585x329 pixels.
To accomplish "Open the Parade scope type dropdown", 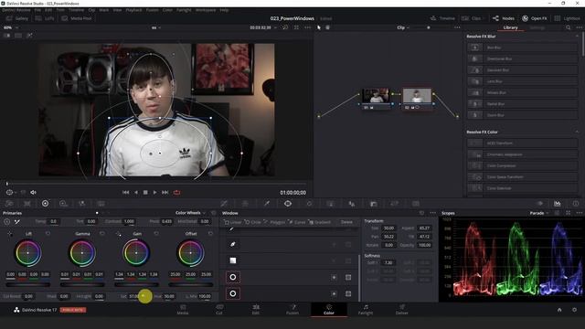I will coord(539,213).
